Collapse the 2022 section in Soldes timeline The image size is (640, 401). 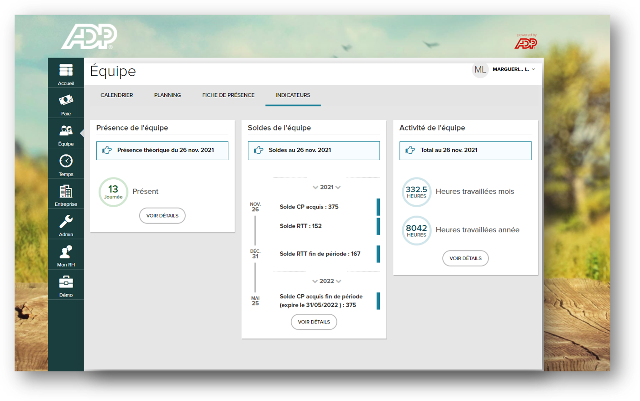click(327, 281)
